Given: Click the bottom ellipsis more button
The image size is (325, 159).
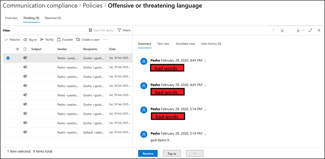Looking at the screenshot, I should pos(195,153).
